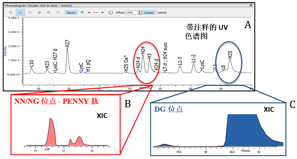Toggle the Labels option

[x=162, y=12]
